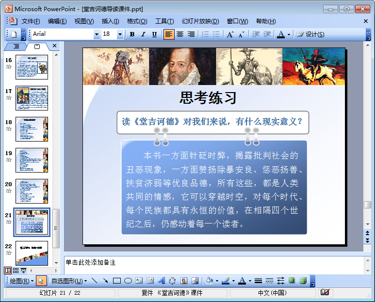Open fill color dropdown arrow
Viewport: 375px width, 302px height.
click(217, 281)
